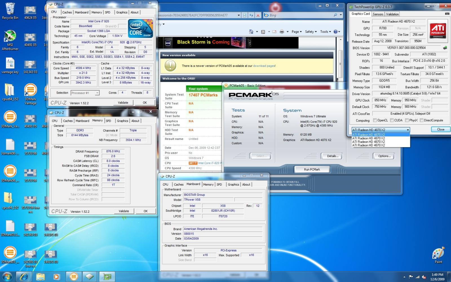Click the Bing search magnifier icon

[335, 15]
